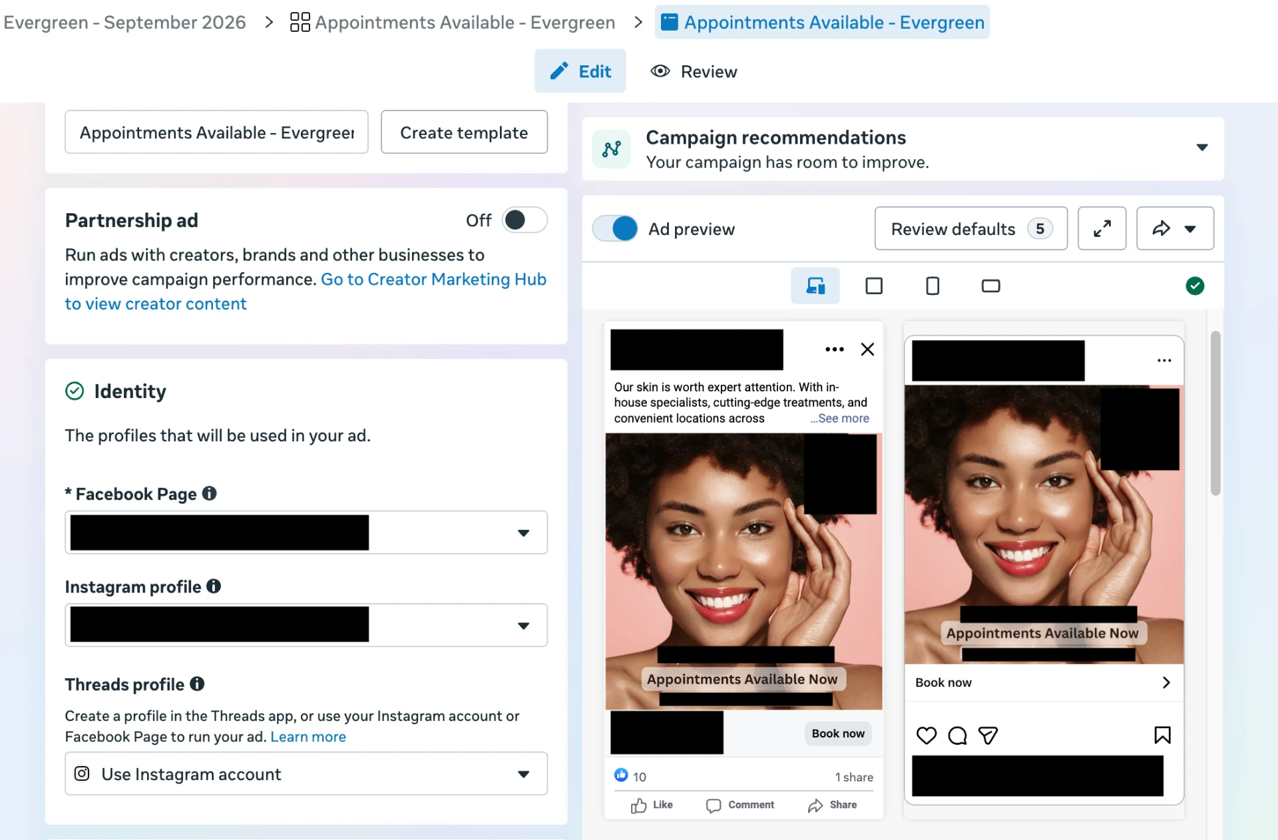
Task: Select the square feed preview format
Action: point(874,286)
